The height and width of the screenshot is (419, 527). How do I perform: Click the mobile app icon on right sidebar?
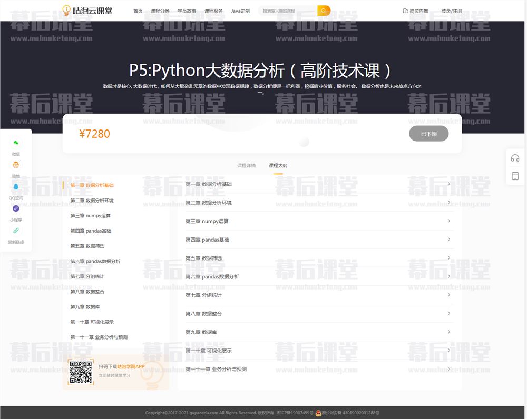tap(515, 176)
